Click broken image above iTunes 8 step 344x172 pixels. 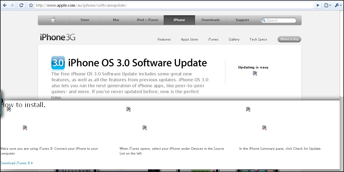point(25,128)
